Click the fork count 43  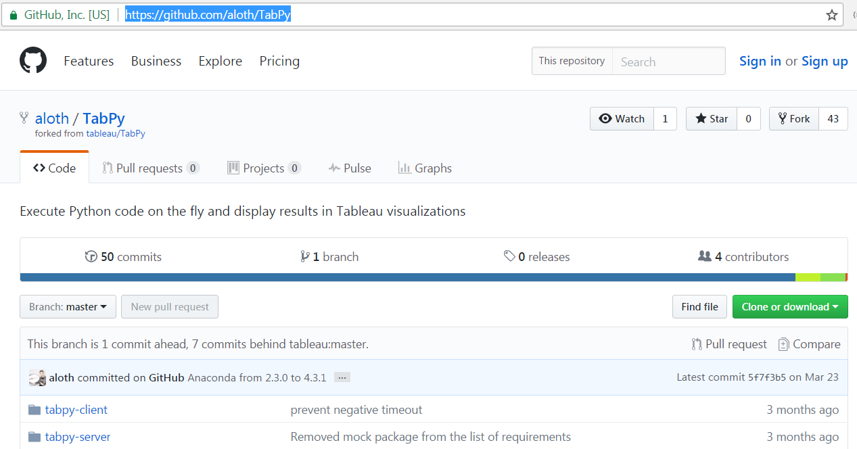tap(833, 118)
